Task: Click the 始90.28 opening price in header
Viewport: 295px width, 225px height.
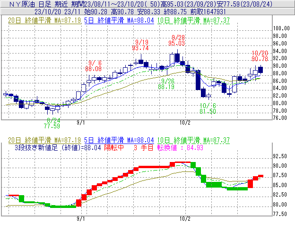Action: point(95,12)
